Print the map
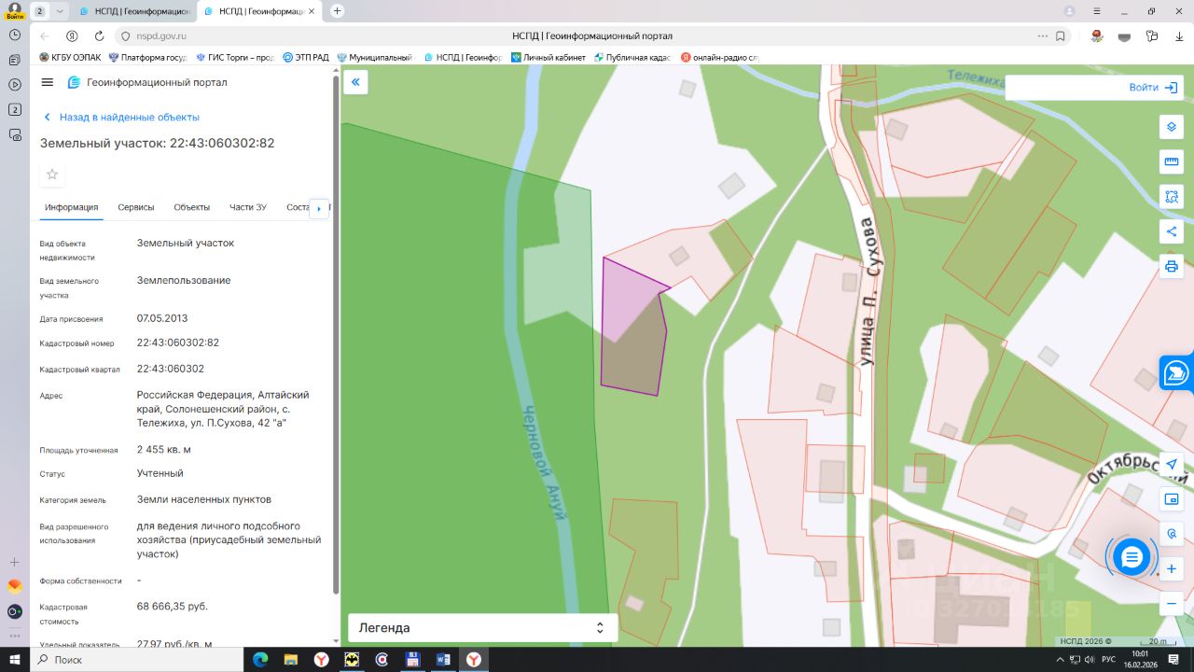 [1172, 266]
